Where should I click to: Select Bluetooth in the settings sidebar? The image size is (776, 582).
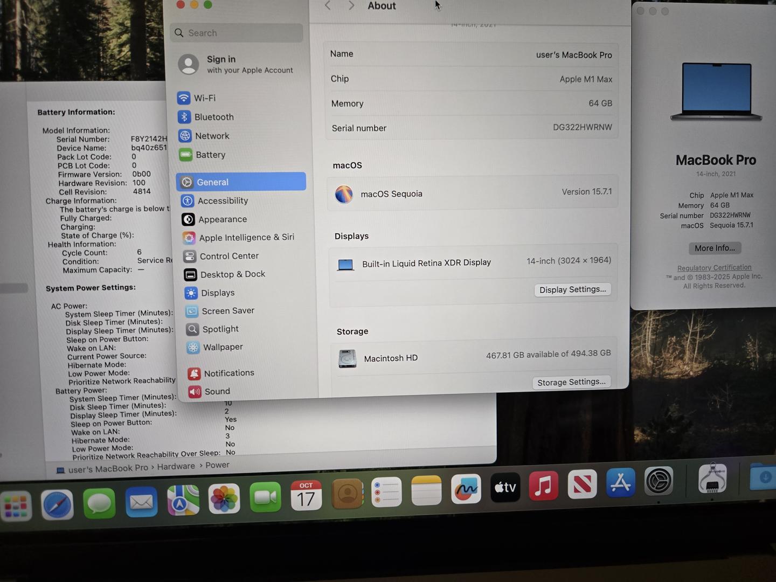click(x=213, y=117)
